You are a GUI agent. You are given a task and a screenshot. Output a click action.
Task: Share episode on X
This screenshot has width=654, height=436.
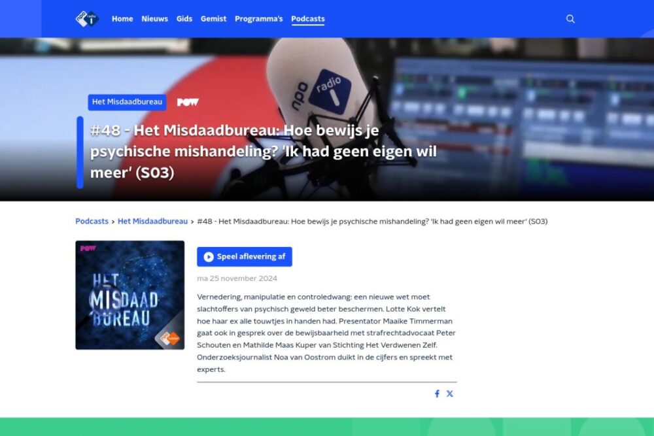coord(450,394)
